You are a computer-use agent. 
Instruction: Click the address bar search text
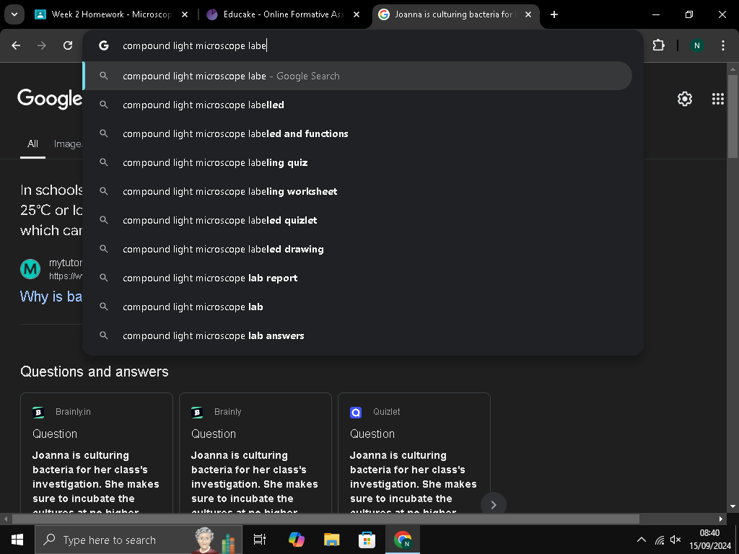click(195, 45)
